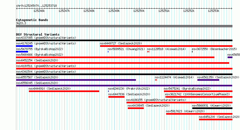Open nsv5866931 (Almarri2020) label
The image size is (240, 130).
coord(211,106)
